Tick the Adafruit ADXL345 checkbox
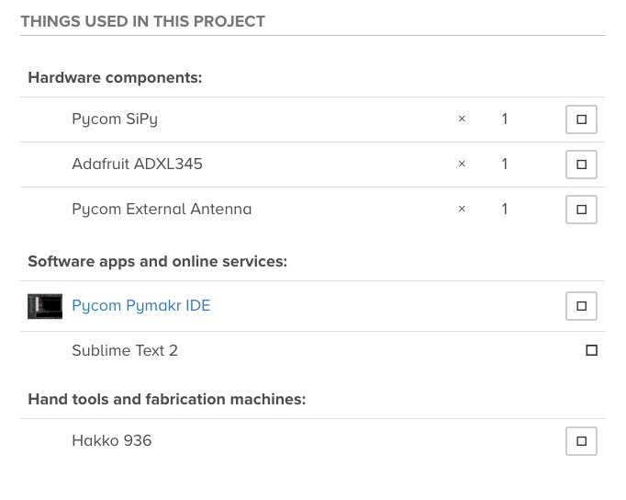The width and height of the screenshot is (626, 500). coord(581,165)
